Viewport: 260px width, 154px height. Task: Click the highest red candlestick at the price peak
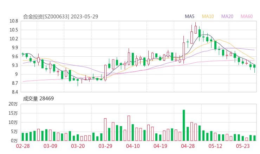click(x=195, y=29)
